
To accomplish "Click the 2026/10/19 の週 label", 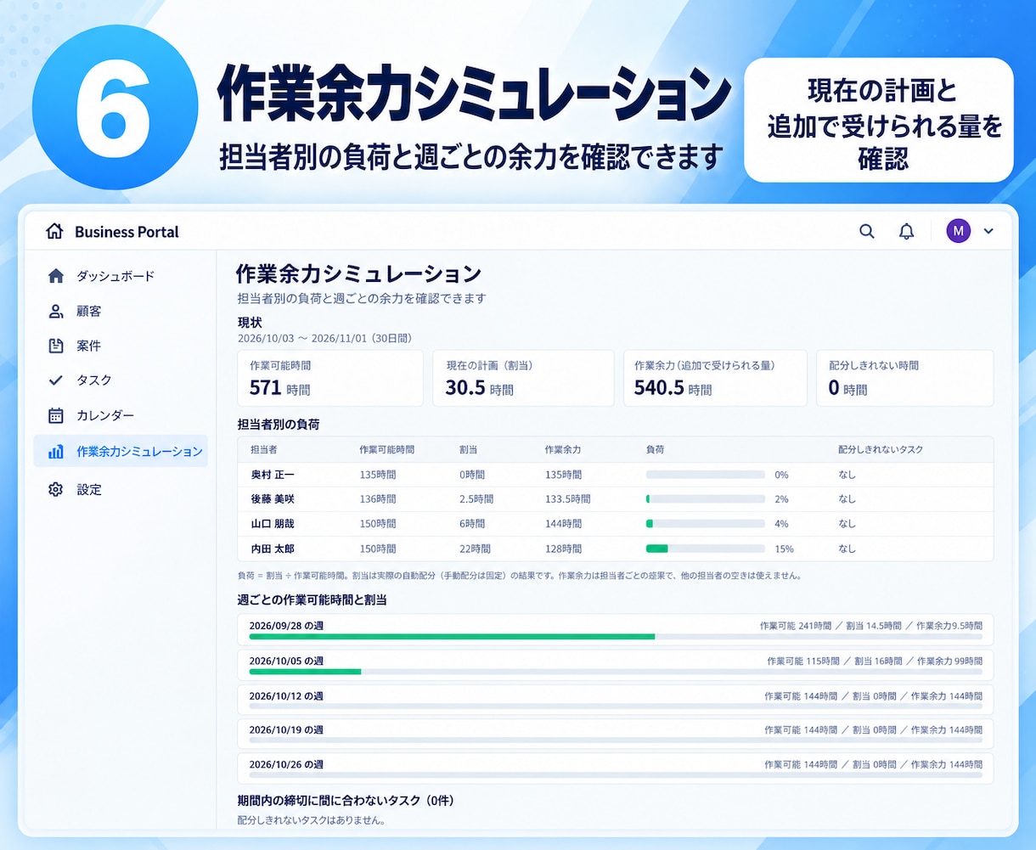I will tap(286, 729).
